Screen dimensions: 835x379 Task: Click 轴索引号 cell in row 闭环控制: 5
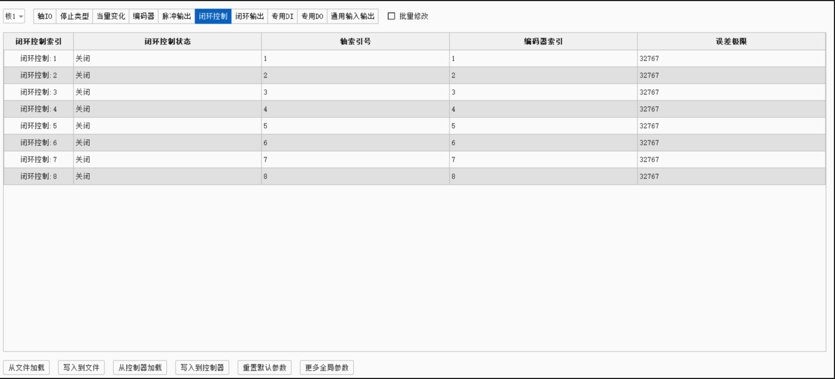[355, 126]
